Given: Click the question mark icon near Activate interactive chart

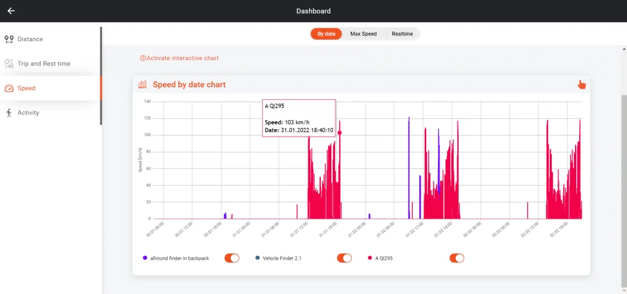Looking at the screenshot, I should 143,58.
